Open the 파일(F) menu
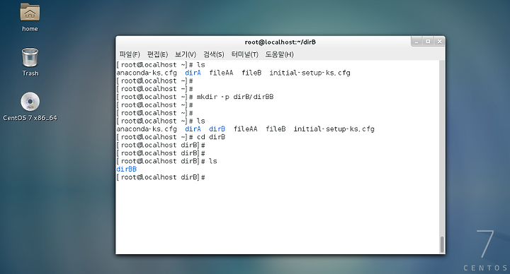The height and width of the screenshot is (274, 510). coord(130,54)
